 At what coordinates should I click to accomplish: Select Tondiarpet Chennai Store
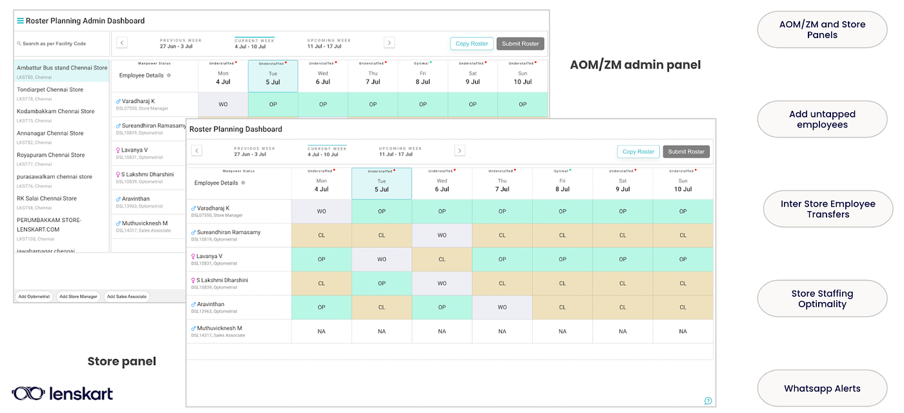point(62,94)
